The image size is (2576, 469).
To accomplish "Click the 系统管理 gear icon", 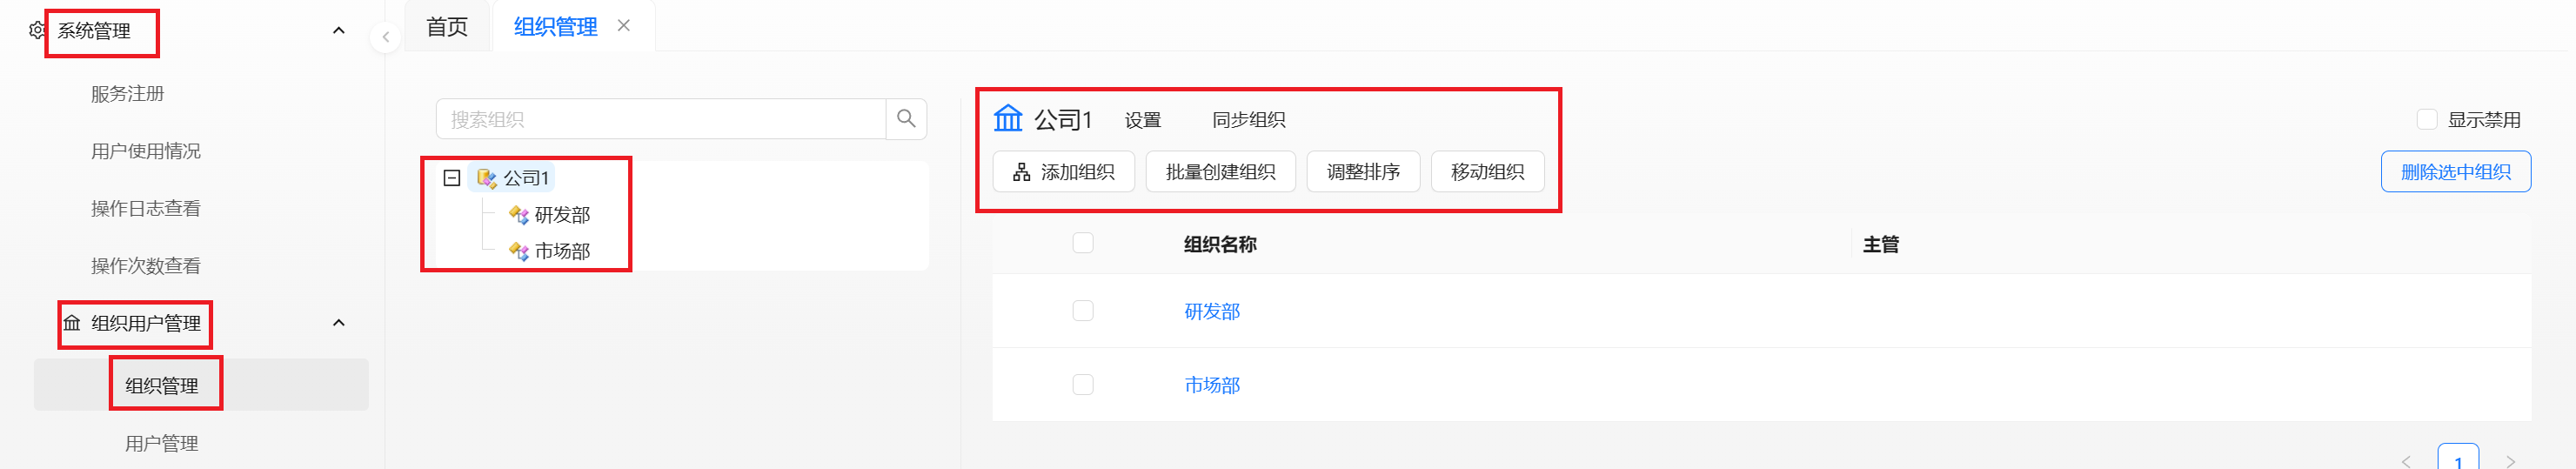I will point(37,31).
